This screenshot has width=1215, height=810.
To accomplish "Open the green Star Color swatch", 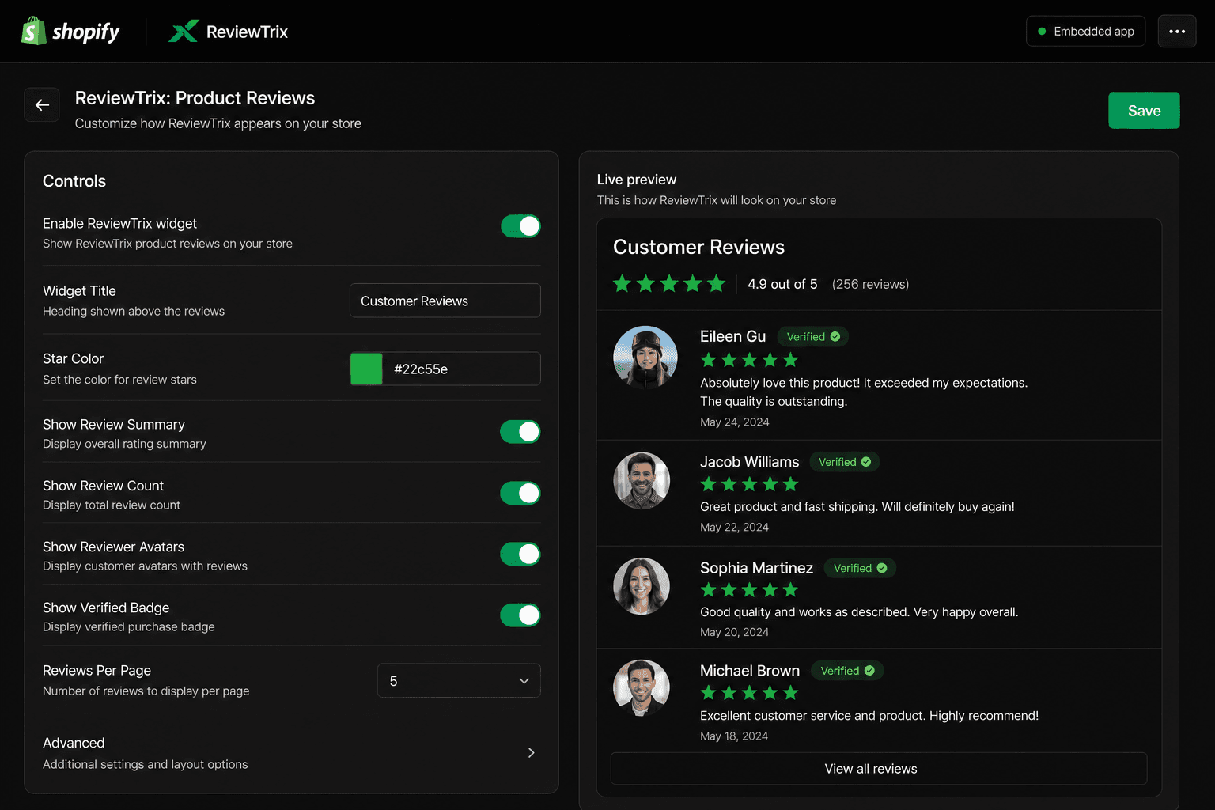I will pyautogui.click(x=366, y=369).
